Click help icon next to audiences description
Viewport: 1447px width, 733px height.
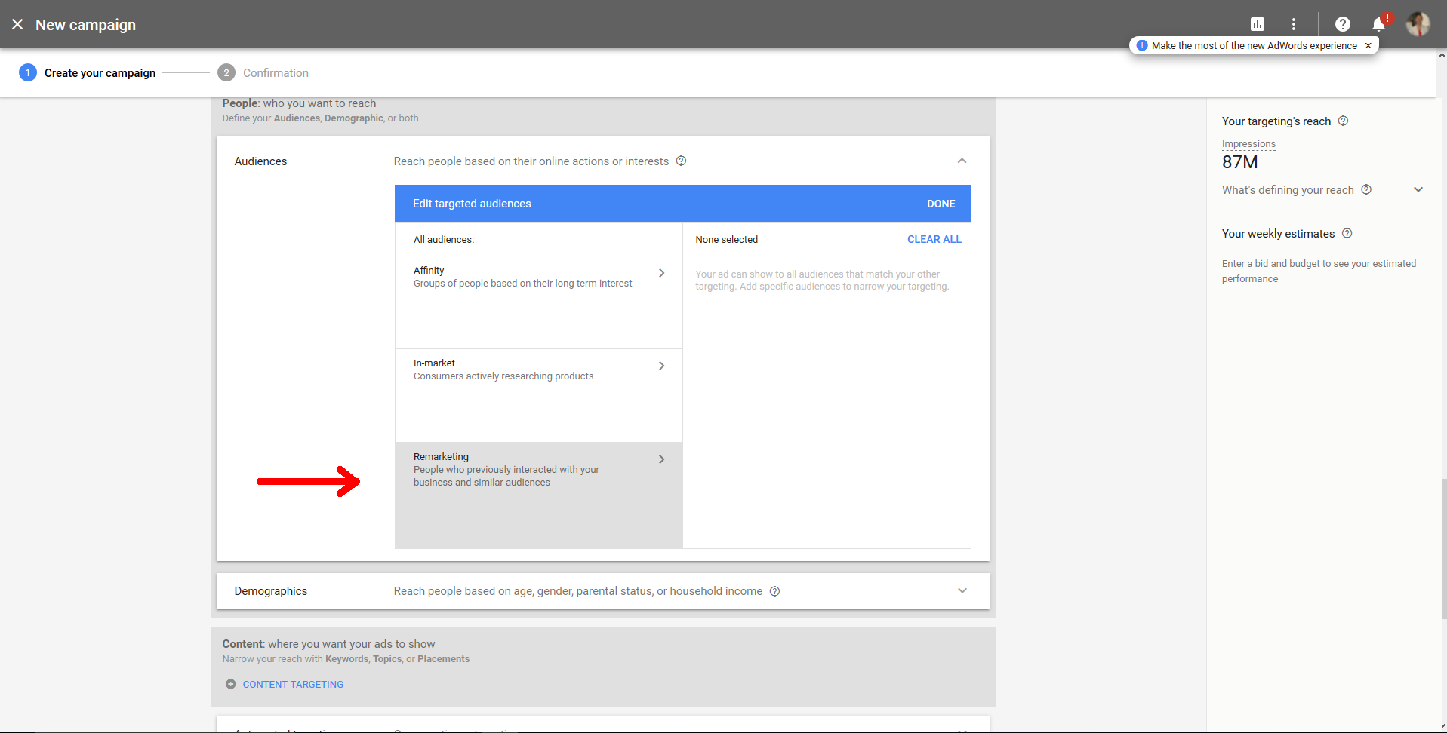681,161
